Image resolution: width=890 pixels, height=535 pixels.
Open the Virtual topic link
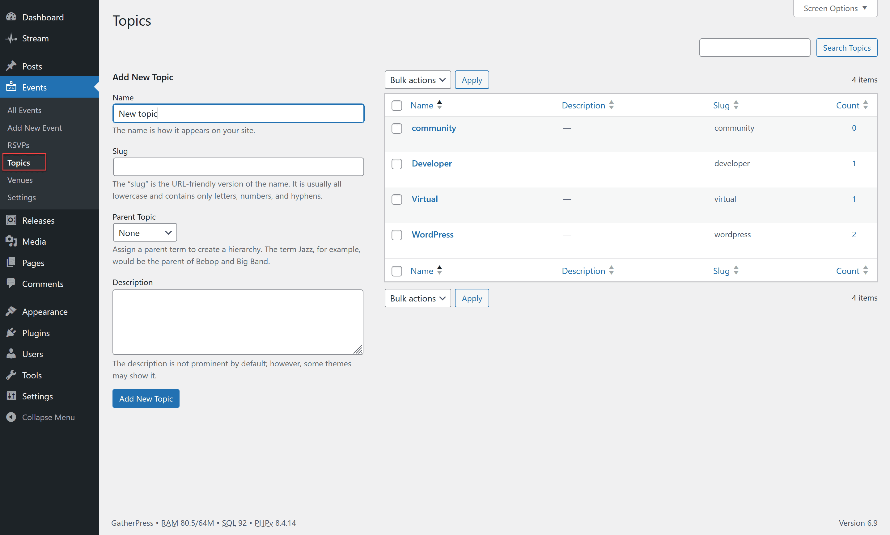pyautogui.click(x=425, y=199)
